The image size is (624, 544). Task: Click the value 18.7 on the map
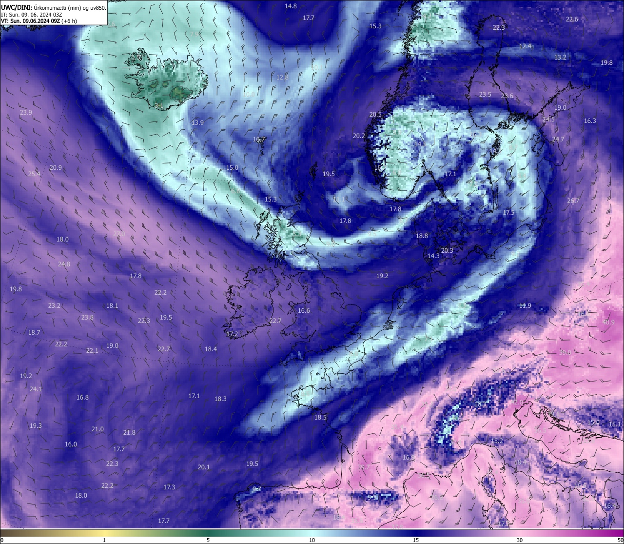pyautogui.click(x=34, y=333)
